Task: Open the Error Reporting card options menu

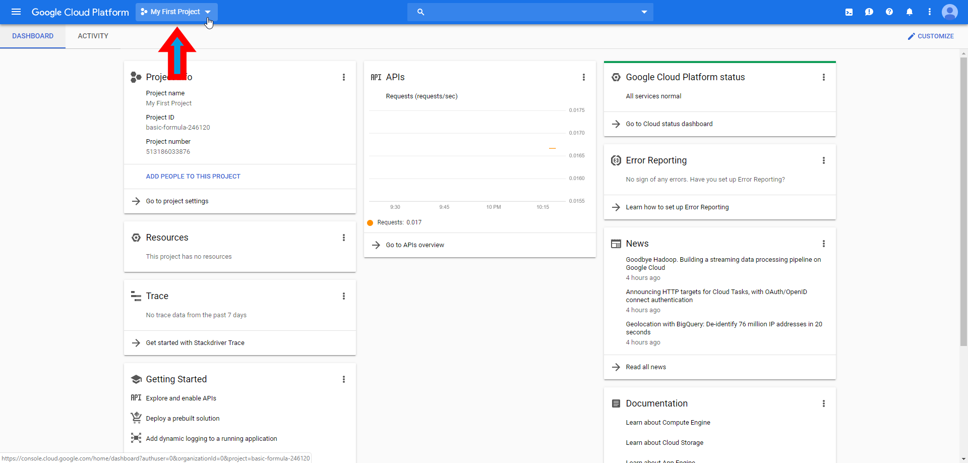Action: [824, 160]
